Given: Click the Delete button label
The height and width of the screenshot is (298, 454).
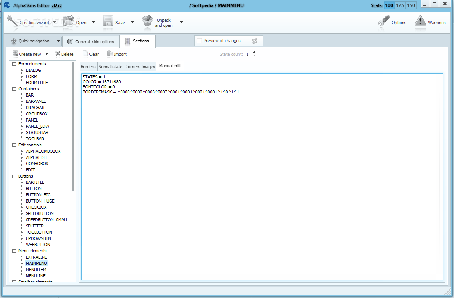Looking at the screenshot, I should click(x=67, y=54).
